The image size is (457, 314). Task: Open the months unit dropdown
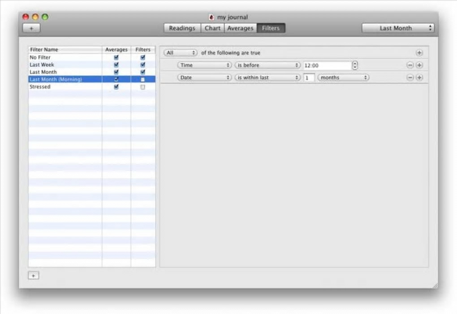pyautogui.click(x=343, y=77)
